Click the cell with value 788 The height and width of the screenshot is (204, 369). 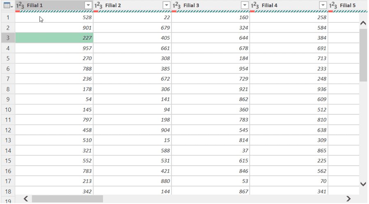point(54,68)
